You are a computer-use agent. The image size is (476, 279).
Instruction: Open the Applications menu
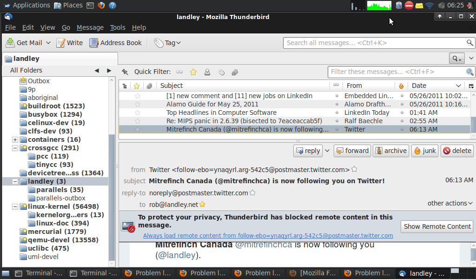pyautogui.click(x=27, y=5)
